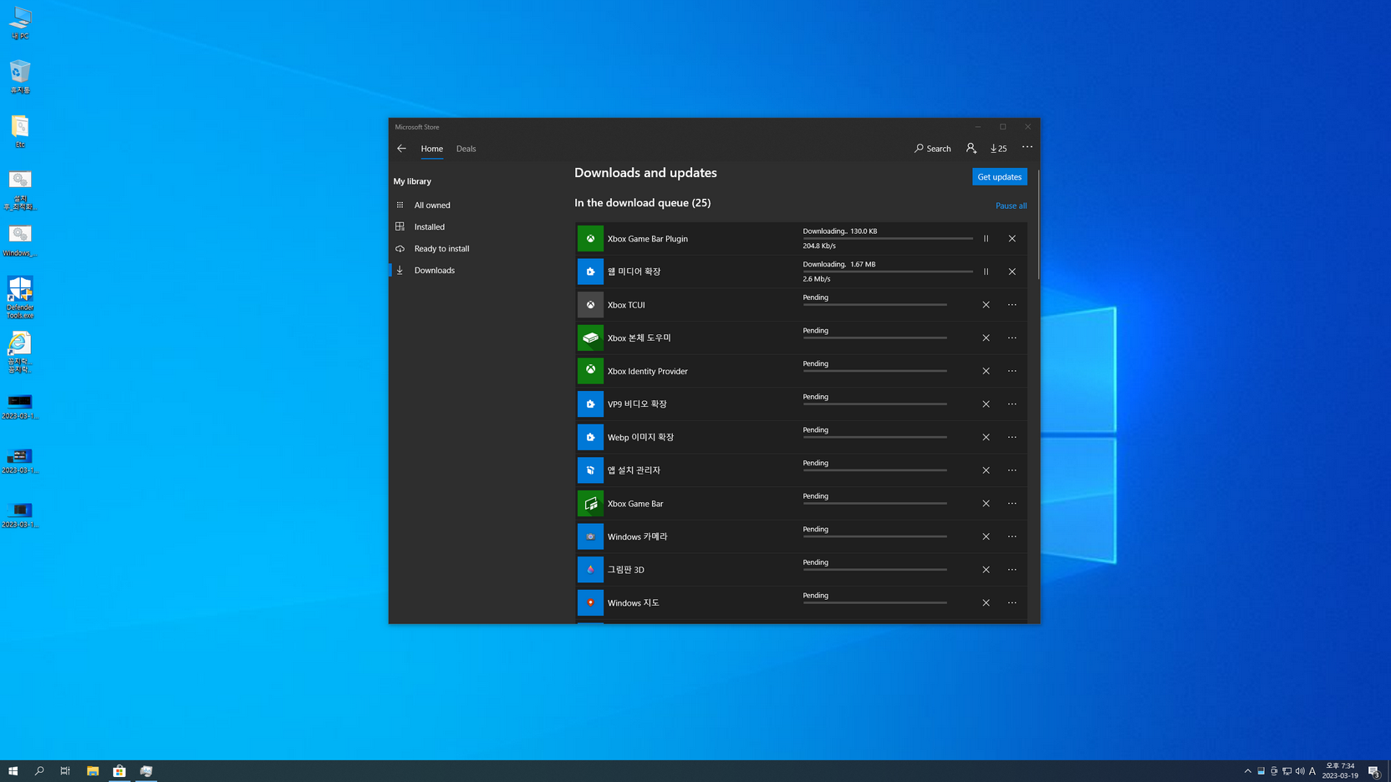Click the Xbox Game Bar Plugin app icon

tap(590, 239)
